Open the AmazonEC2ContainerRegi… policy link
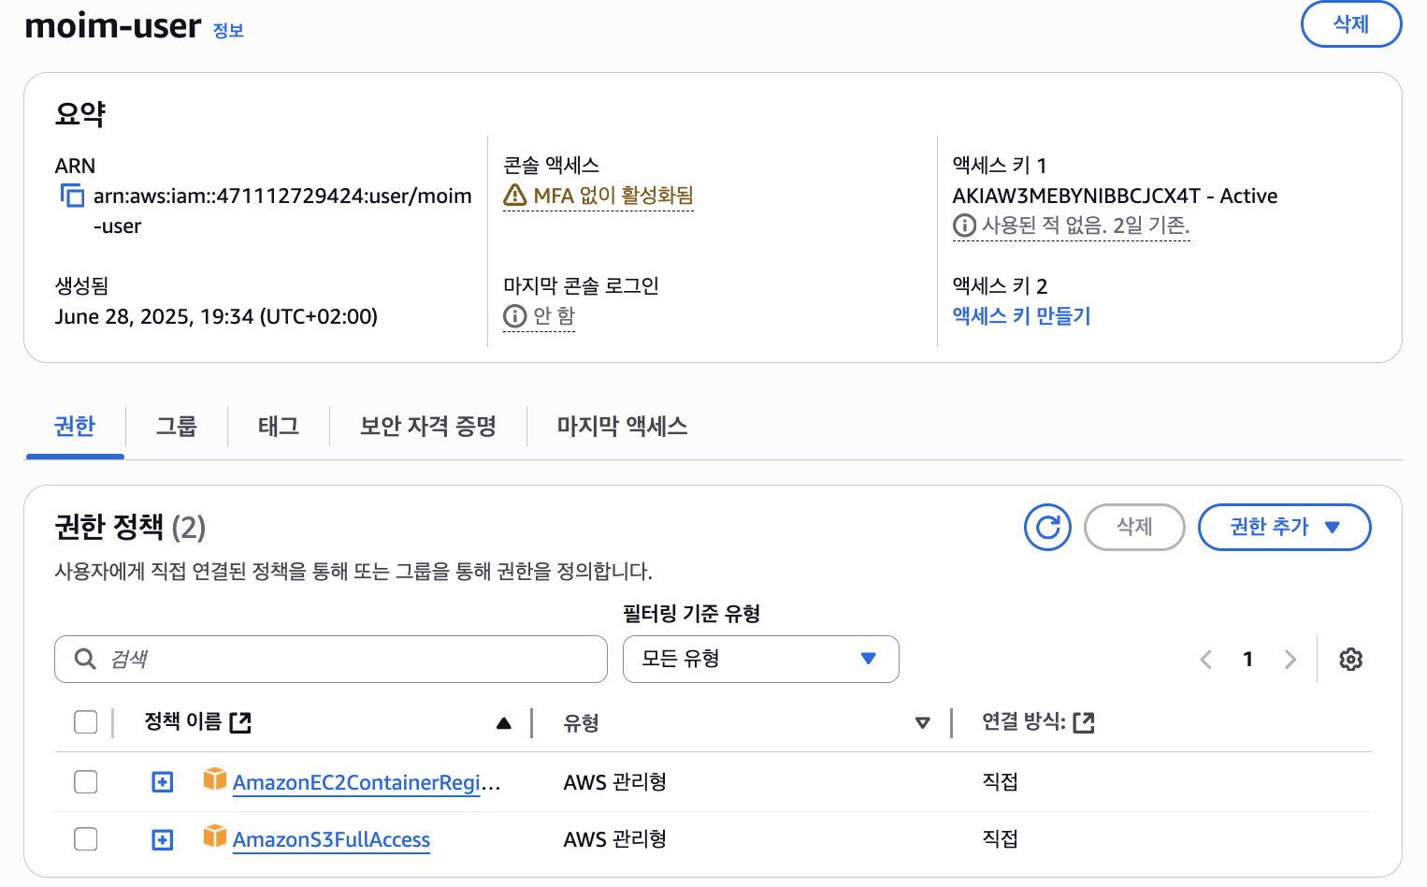 (x=367, y=782)
